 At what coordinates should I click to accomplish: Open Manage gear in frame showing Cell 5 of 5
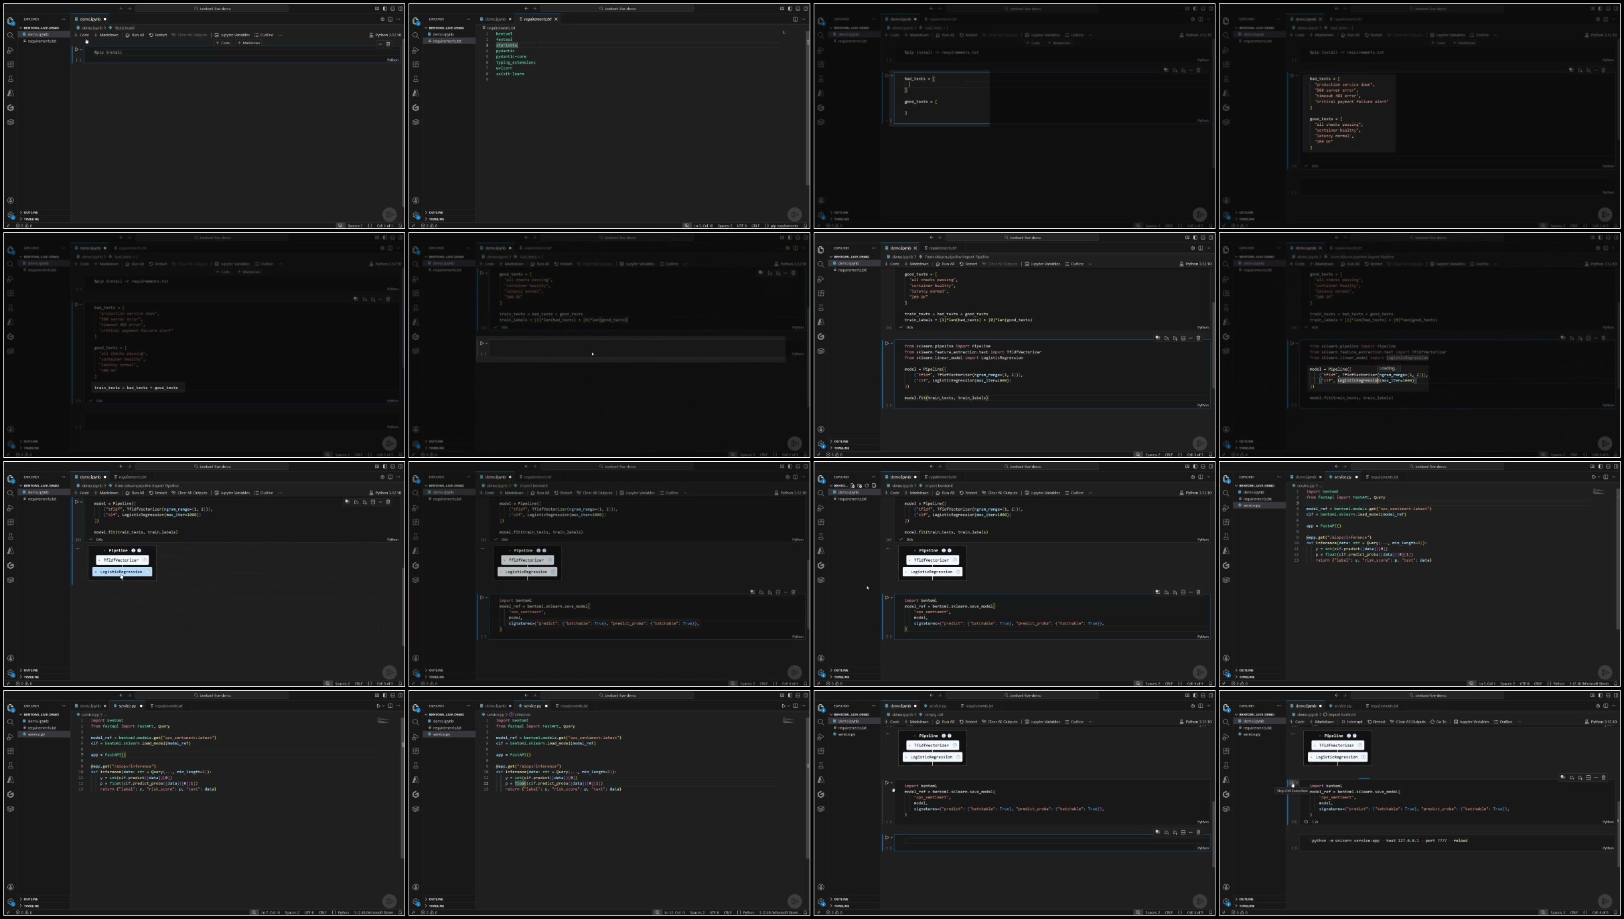pyautogui.click(x=821, y=902)
